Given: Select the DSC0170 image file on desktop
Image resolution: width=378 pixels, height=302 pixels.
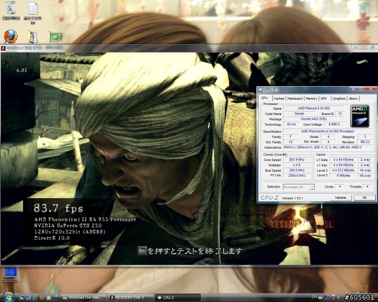Looking at the screenshot, I should click(x=11, y=275).
